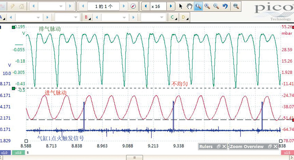Open channel D options button
Screen dimensions: 294x160
point(185,17)
